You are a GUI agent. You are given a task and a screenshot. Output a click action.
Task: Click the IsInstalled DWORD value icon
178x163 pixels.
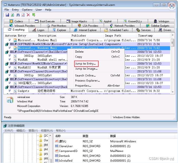pos(56,161)
